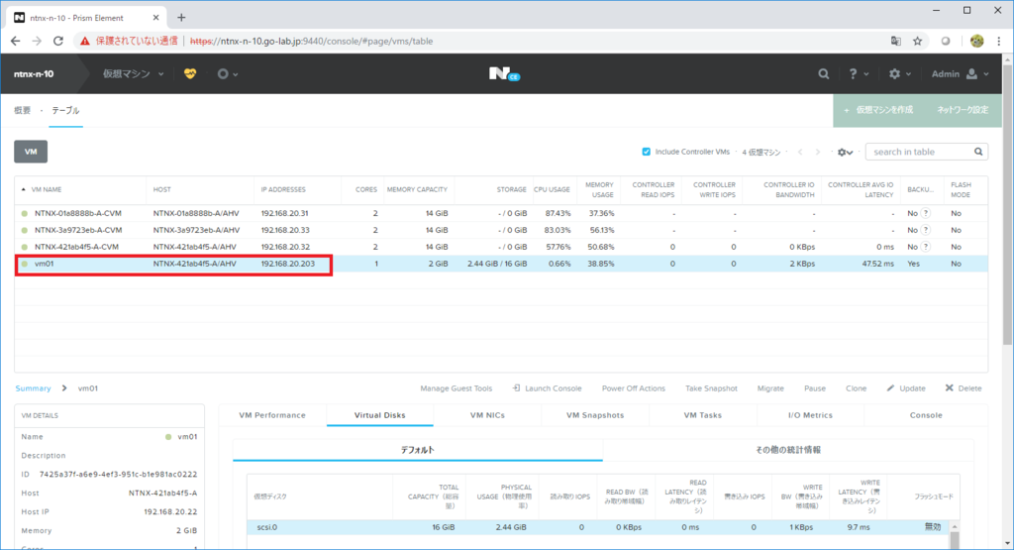Click the cluster health heart icon
The image size is (1014, 550).
tap(189, 73)
